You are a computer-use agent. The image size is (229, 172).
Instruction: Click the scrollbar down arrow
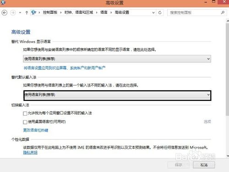(228, 156)
